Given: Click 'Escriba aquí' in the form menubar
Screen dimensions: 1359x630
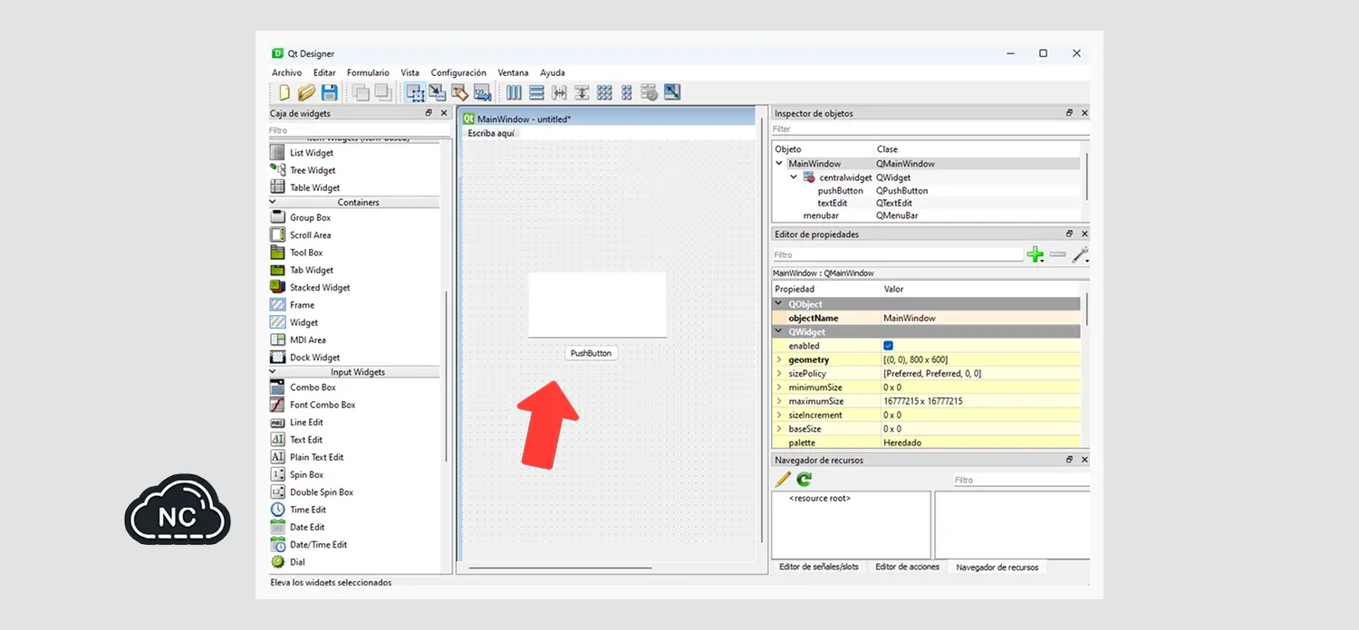Looking at the screenshot, I should coord(492,133).
